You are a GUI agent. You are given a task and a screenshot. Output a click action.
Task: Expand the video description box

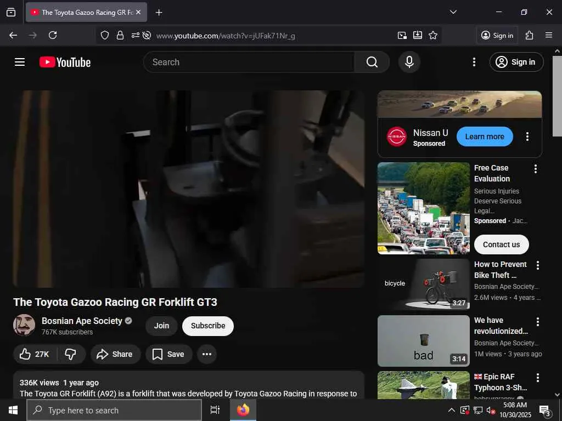[189, 385]
